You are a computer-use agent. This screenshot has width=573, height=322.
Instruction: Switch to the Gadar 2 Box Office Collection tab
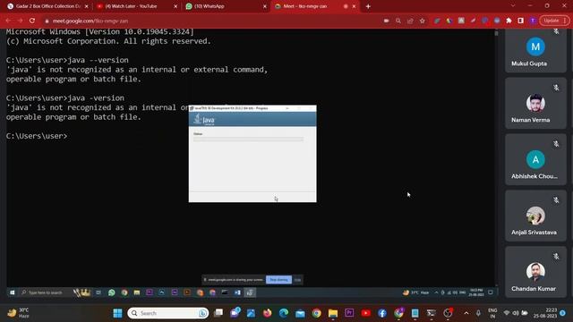47,6
